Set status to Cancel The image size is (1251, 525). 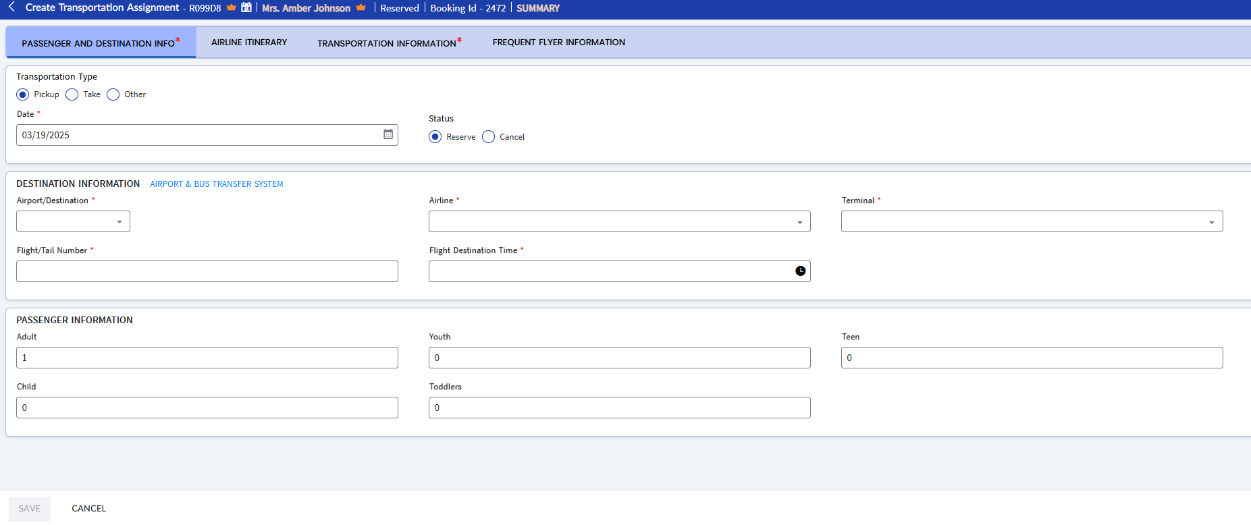point(489,137)
